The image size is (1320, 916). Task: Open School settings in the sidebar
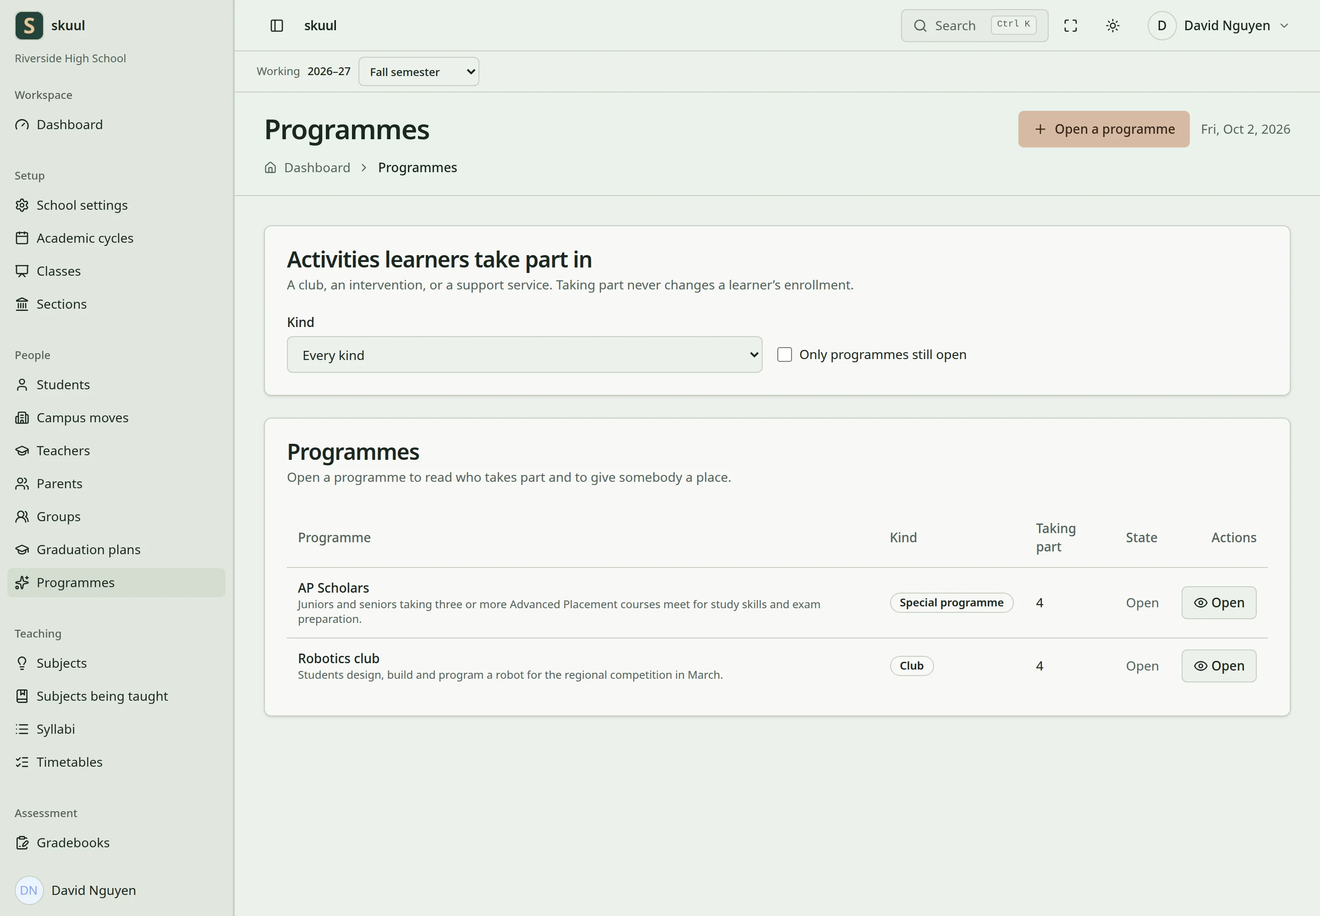116,205
